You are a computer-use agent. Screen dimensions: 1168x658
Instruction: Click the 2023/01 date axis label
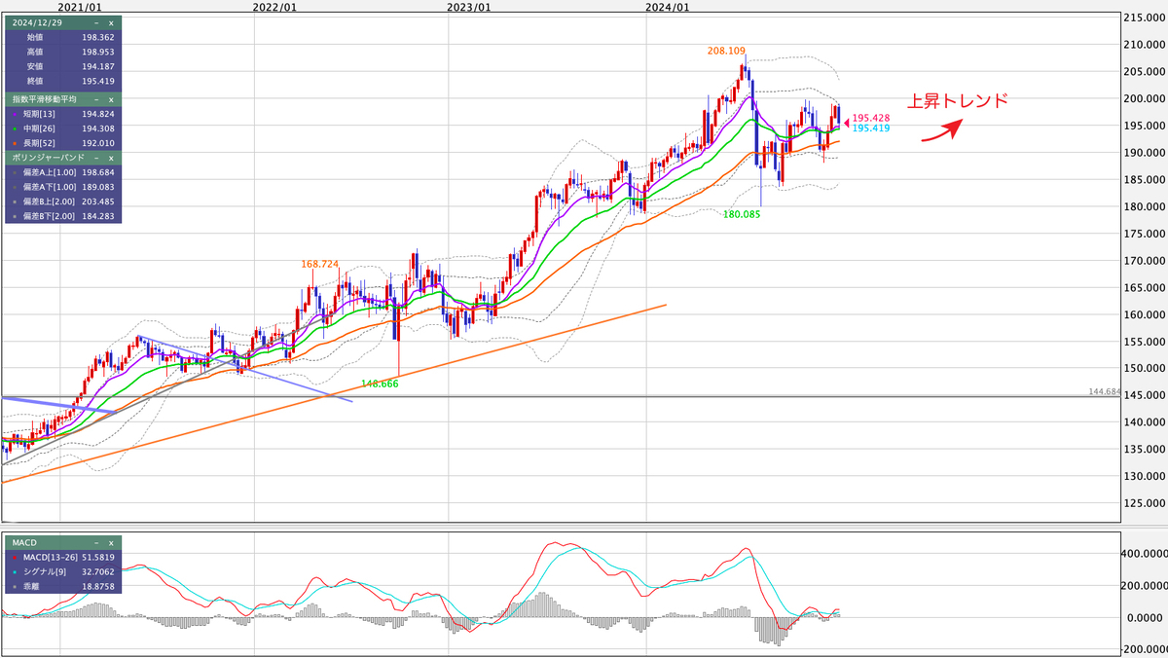[468, 7]
